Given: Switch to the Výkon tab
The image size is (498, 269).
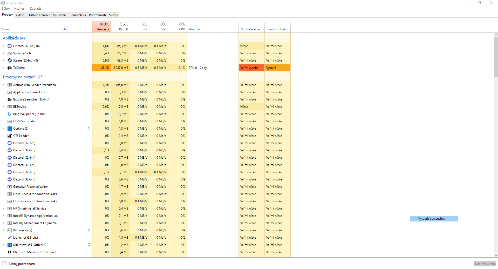Looking at the screenshot, I should pos(20,15).
